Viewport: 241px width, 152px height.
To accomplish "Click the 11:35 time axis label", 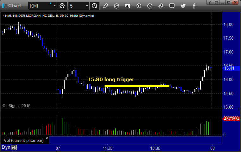I will (108, 148).
